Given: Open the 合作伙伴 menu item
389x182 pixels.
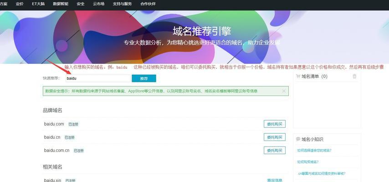Looking at the screenshot, I should tap(148, 4).
